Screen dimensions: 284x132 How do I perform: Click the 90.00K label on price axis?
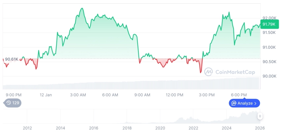269,76
